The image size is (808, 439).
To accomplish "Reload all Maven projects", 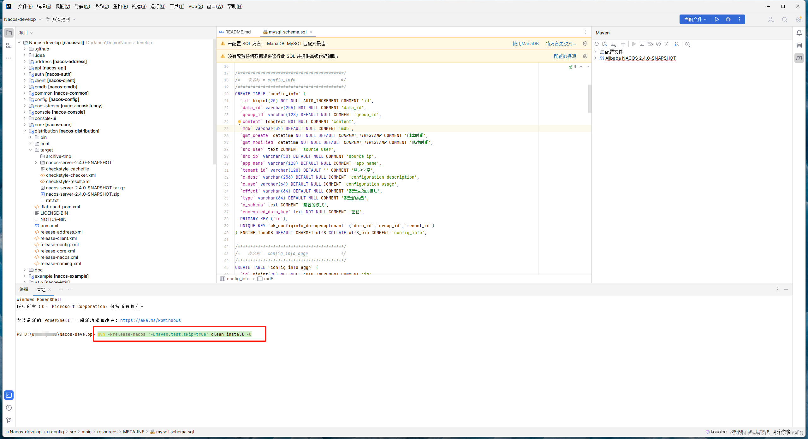I will [x=596, y=44].
